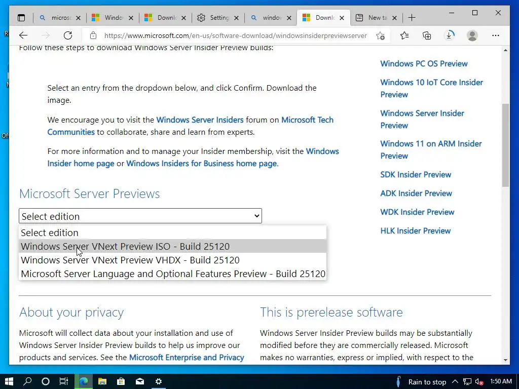
Task: Open Windows Server Insider Preview sidebar link
Action: [422, 119]
